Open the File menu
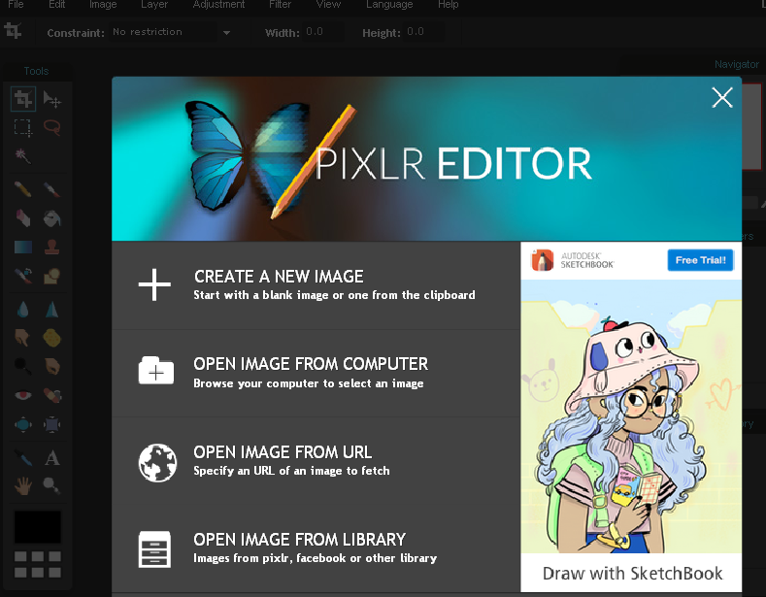Screen dimensions: 766x597 click(16, 5)
